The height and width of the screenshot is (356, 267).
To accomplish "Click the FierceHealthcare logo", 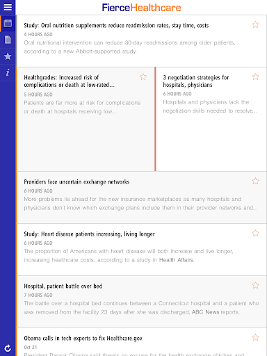I will 141,8.
